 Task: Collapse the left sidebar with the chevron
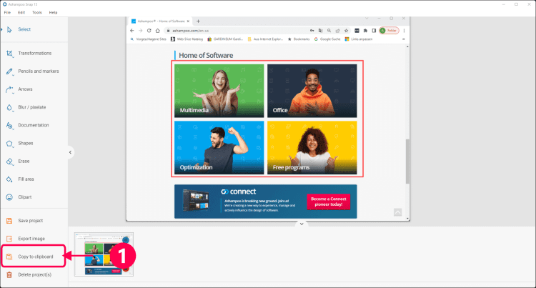tap(71, 152)
